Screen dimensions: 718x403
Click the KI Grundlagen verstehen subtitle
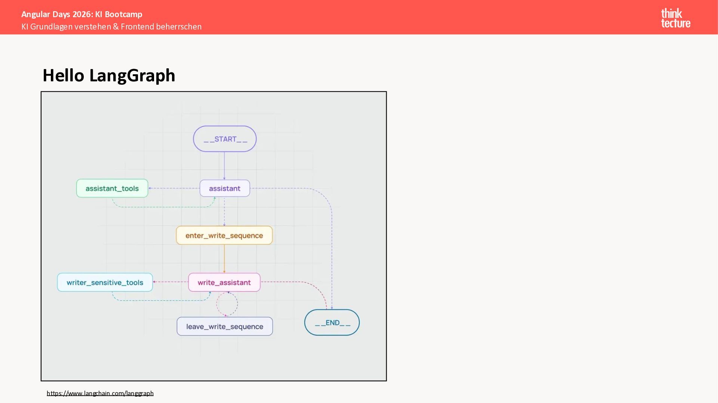pos(111,26)
